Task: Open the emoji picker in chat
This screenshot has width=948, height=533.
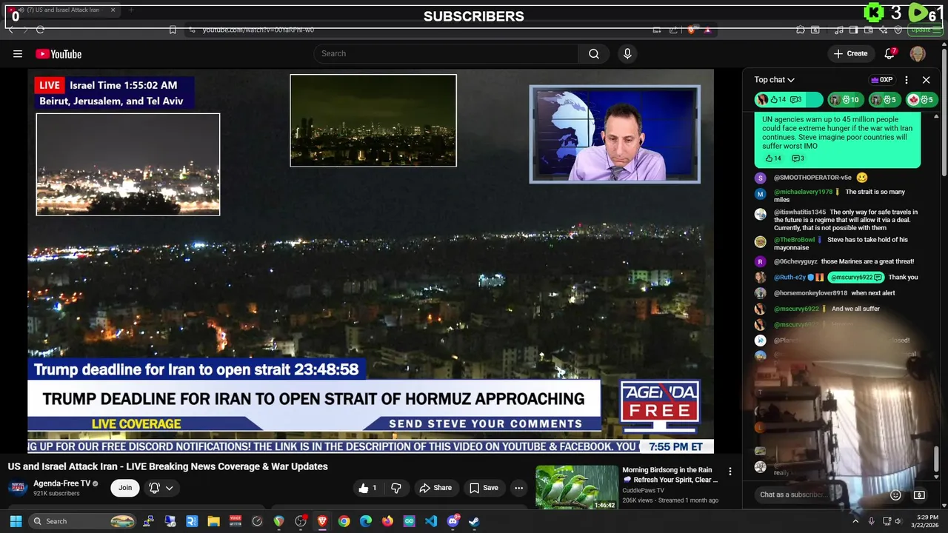Action: click(895, 495)
